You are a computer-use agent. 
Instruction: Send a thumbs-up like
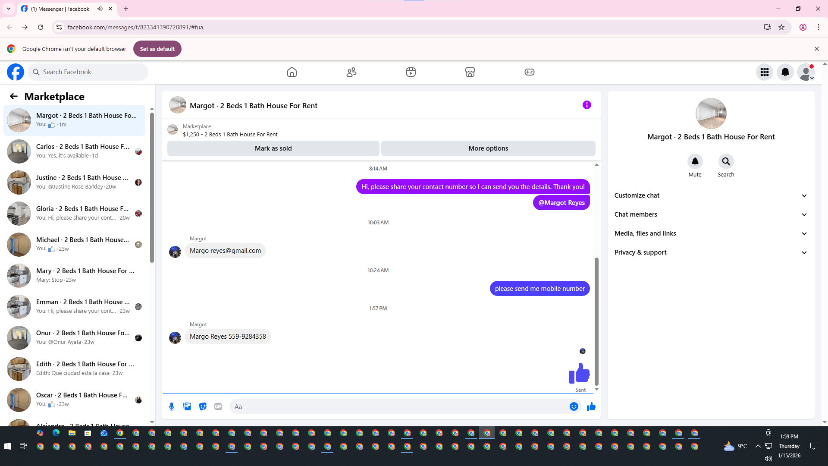[x=591, y=406]
